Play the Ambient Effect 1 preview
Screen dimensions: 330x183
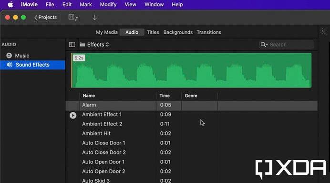pos(73,115)
